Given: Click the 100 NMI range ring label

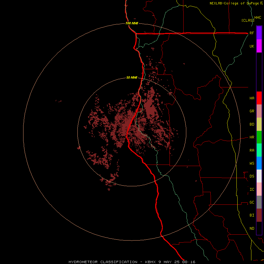Looking at the screenshot, I should coord(132,23).
